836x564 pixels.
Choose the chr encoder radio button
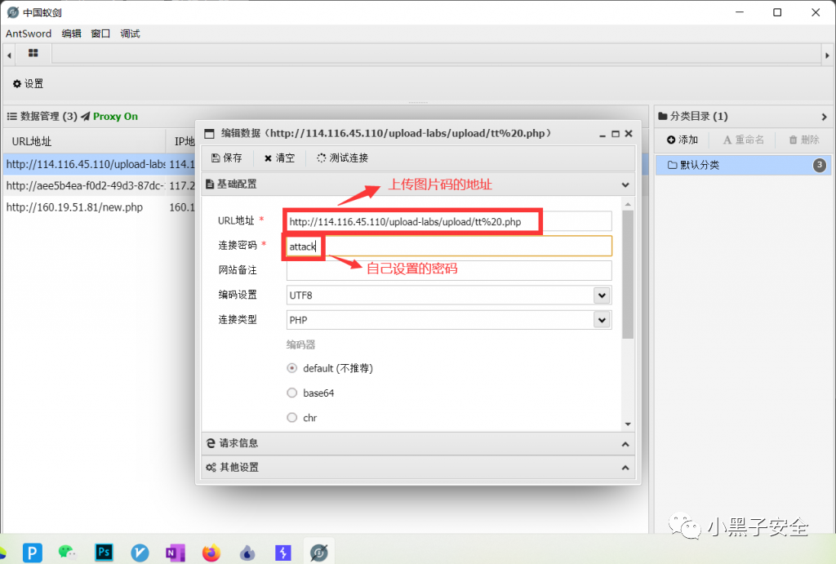292,417
